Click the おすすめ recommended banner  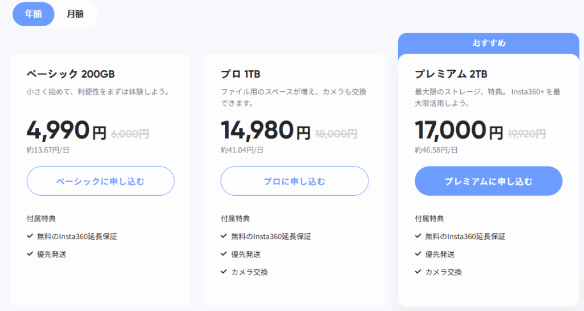coord(488,43)
